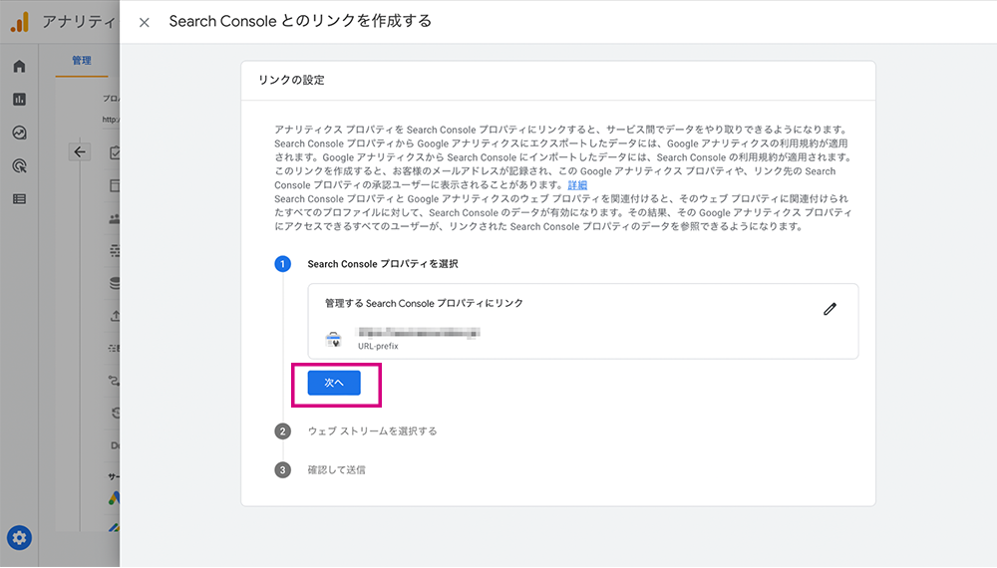Select the 管理 tab
The height and width of the screenshot is (568, 997).
click(x=82, y=61)
